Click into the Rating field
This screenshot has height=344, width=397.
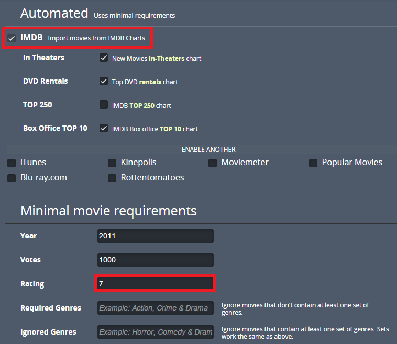click(x=156, y=284)
